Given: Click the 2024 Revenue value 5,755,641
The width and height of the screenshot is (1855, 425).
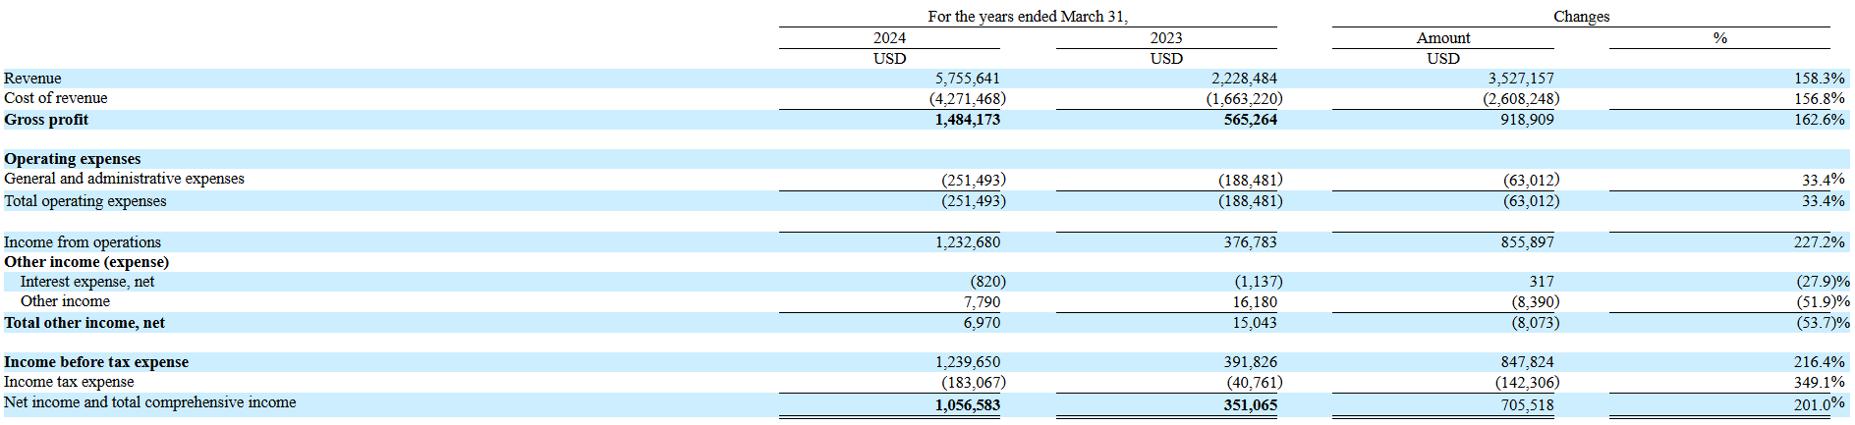Looking at the screenshot, I should [x=967, y=79].
